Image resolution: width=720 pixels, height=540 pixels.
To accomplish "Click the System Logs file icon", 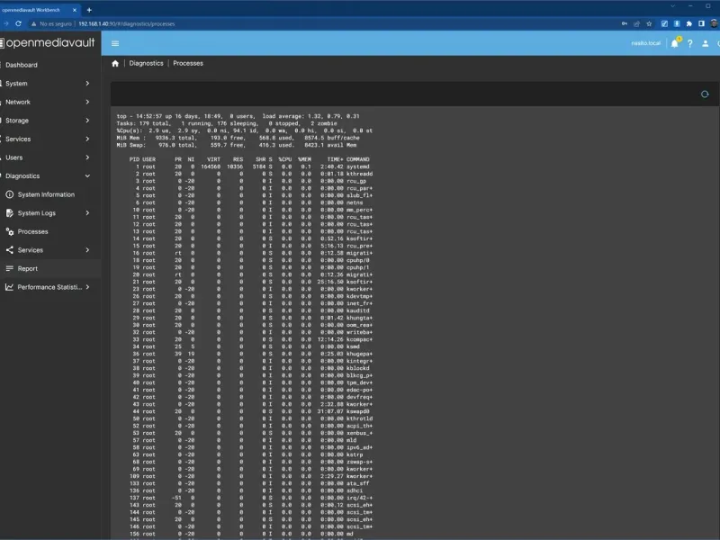I will point(9,213).
